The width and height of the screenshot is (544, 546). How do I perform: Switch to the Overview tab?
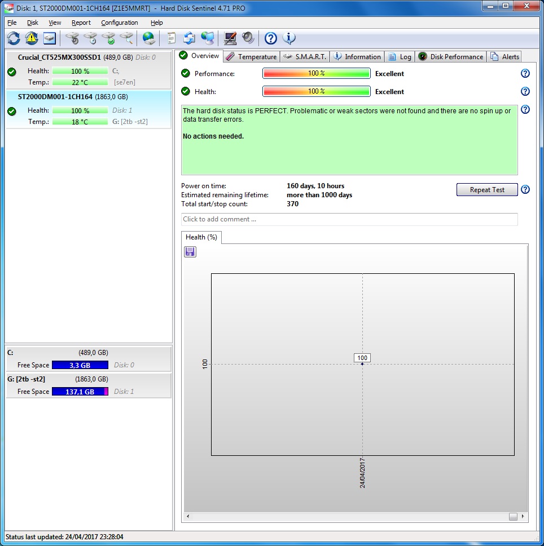point(199,56)
